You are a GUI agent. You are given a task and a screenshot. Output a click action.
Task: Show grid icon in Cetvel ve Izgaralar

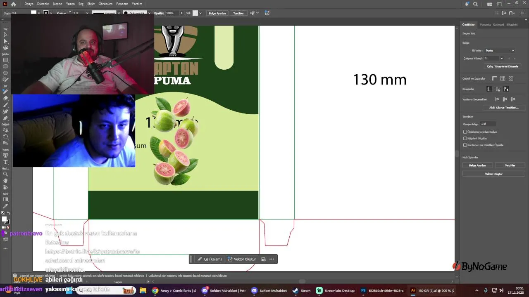pyautogui.click(x=503, y=78)
